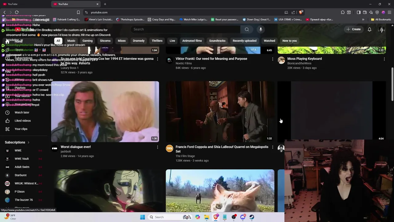Click the YouTube search magnifier button

247,29
